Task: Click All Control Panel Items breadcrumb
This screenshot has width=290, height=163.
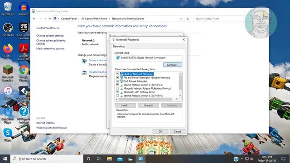Action: pyautogui.click(x=94, y=19)
